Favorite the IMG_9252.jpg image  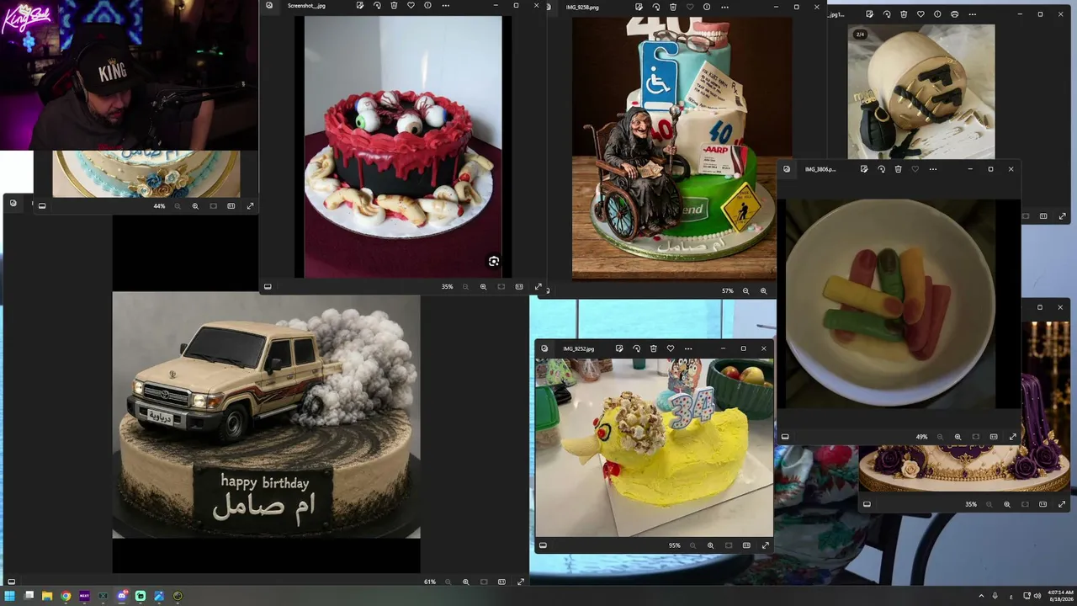click(671, 348)
